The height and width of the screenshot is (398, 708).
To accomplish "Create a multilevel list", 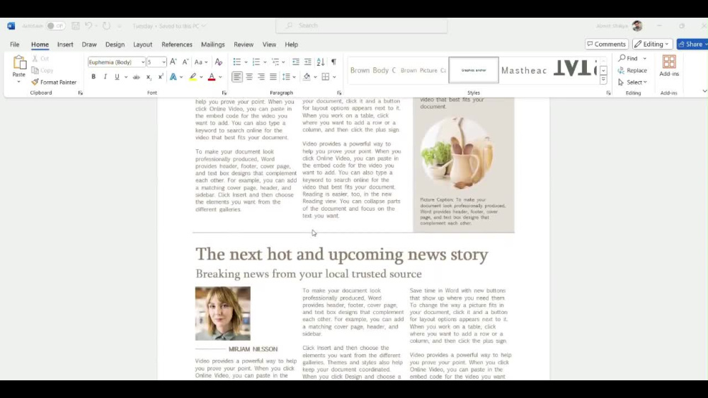I will 275,62.
